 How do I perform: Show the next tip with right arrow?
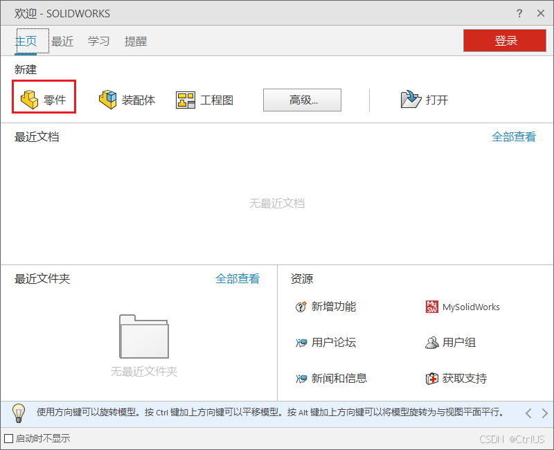(x=544, y=413)
